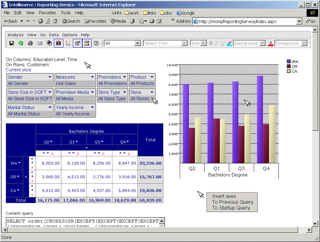Click IE Favorites toolbar button
The height and width of the screenshot is (242, 320).
coord(95,21)
